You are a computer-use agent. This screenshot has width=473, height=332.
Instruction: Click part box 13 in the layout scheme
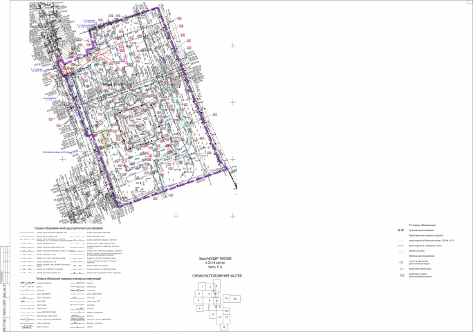(213, 314)
